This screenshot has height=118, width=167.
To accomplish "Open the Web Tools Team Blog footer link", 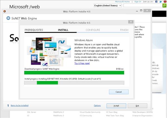I will (x=115, y=116).
